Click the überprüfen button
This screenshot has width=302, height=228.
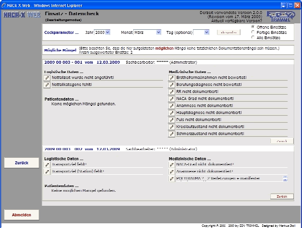coord(229,32)
